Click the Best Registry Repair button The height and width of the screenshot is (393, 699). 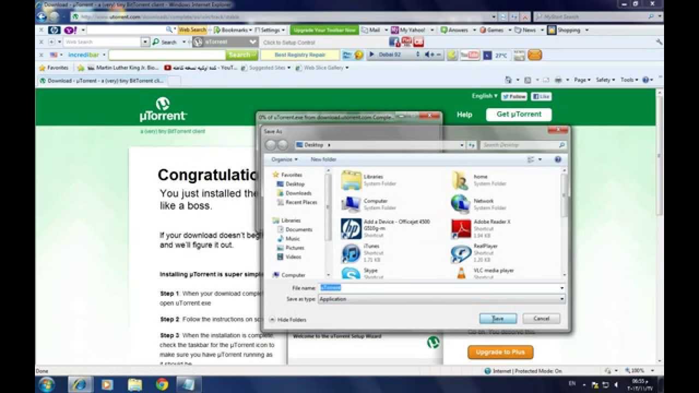[299, 55]
